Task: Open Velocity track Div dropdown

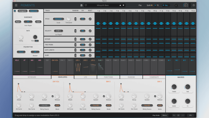Action: click(x=82, y=31)
